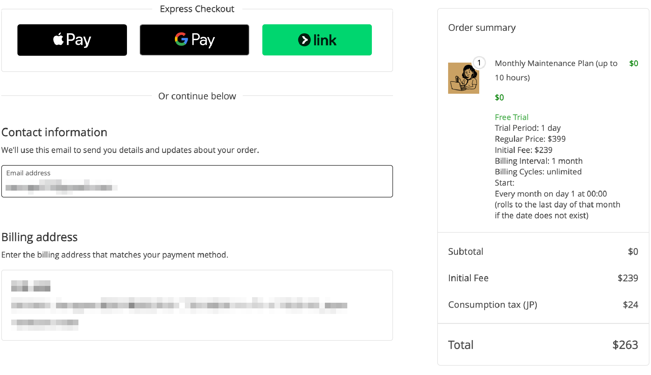The width and height of the screenshot is (651, 375).
Task: Click the Monthly Maintenance Plan product thumbnail
Action: point(463,78)
